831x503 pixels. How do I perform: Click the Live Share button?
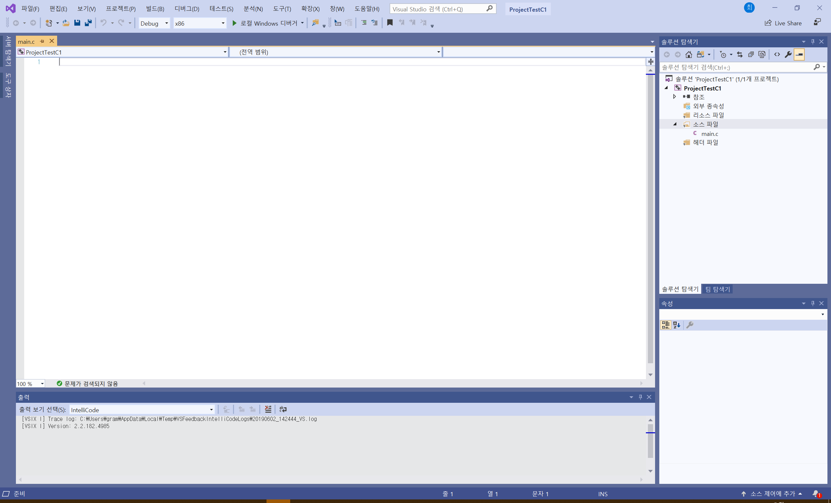pos(783,23)
